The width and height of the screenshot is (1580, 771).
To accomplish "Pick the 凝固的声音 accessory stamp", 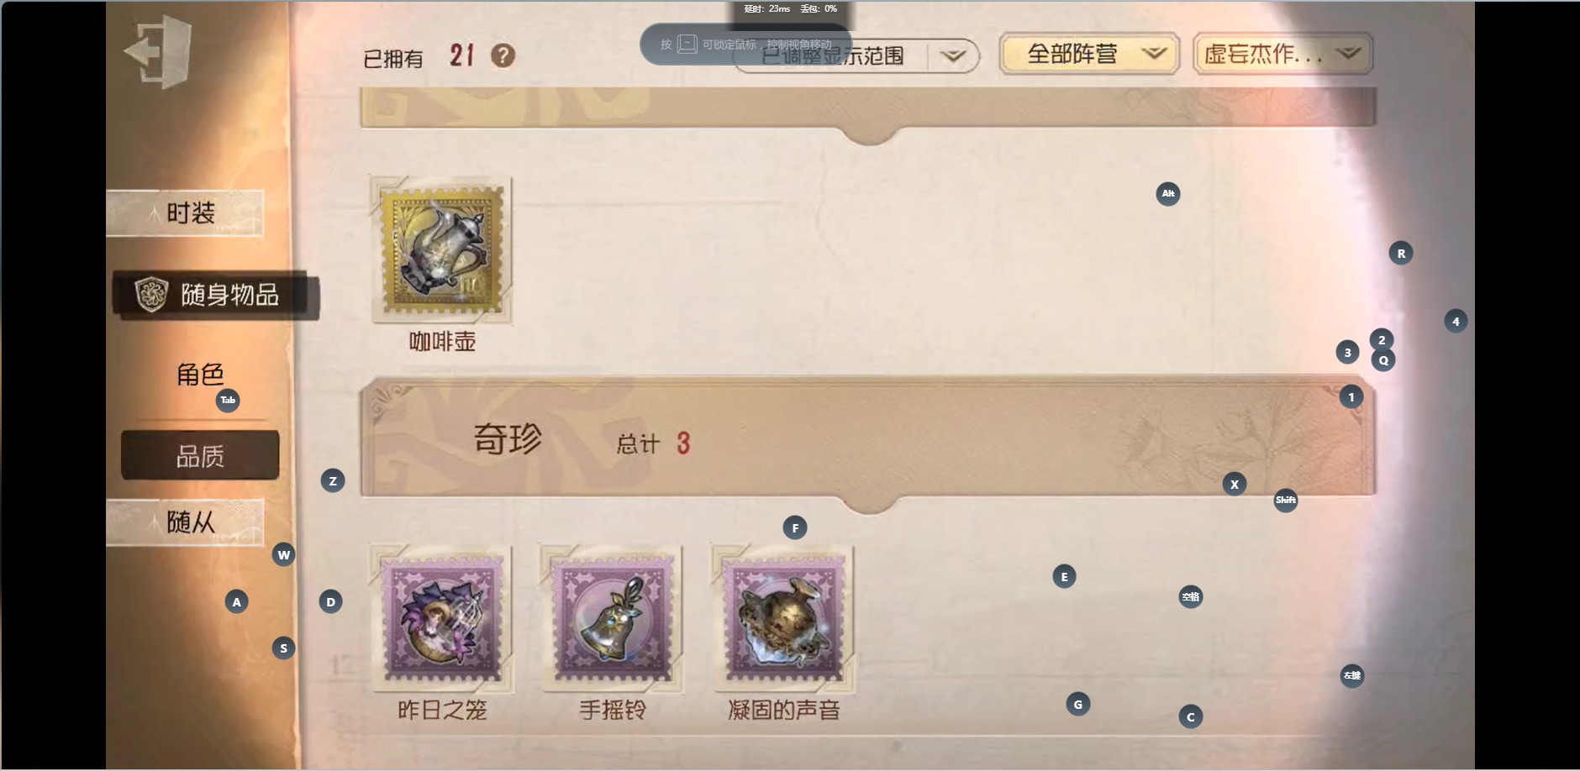I will coord(782,619).
